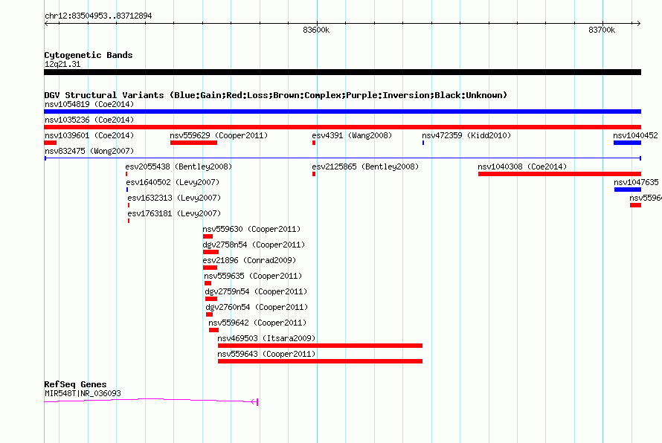662x443 pixels.
Task: Click the nsv832475 (Wong2007) label
Action: click(x=89, y=151)
